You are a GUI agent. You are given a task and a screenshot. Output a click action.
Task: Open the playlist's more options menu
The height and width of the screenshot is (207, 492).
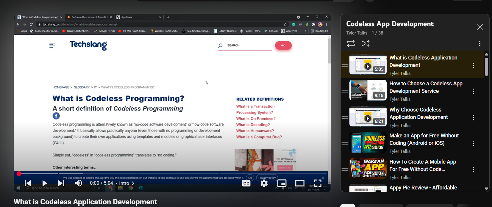point(479,43)
